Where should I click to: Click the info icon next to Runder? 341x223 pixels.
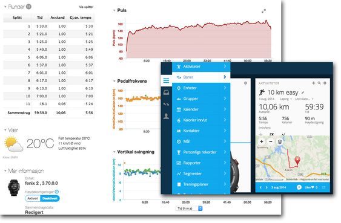pyautogui.click(x=28, y=7)
